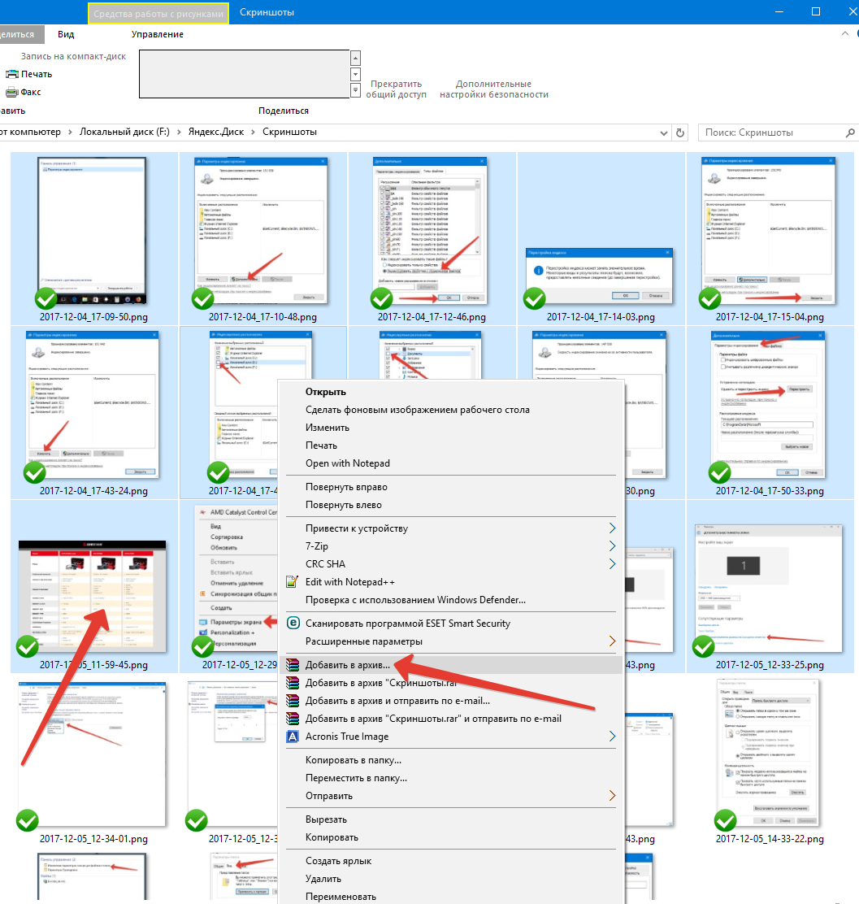Click the Acronis True Image icon
Image resolution: width=859 pixels, height=904 pixels.
[293, 737]
